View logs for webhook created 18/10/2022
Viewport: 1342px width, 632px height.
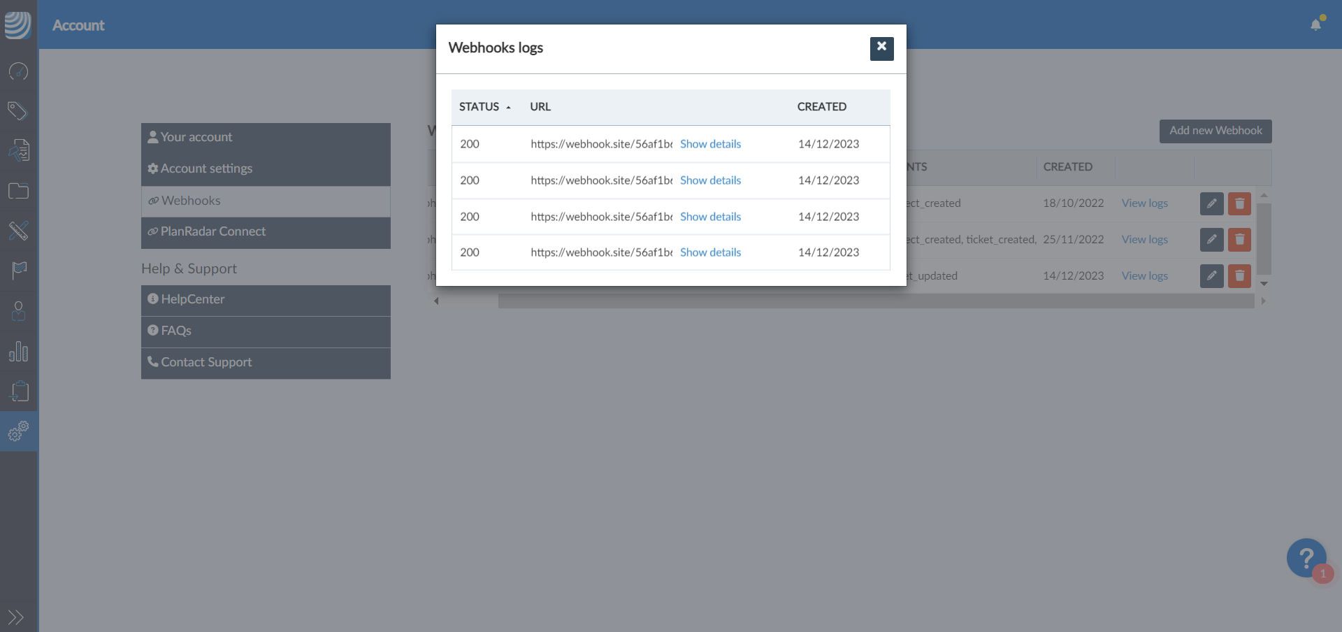point(1144,203)
